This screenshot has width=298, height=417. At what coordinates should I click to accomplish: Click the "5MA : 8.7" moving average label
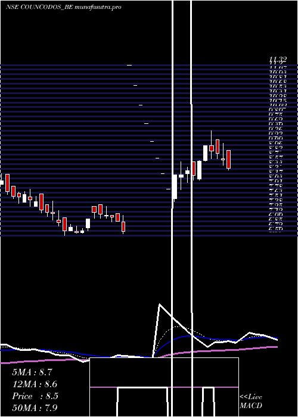tap(32, 372)
